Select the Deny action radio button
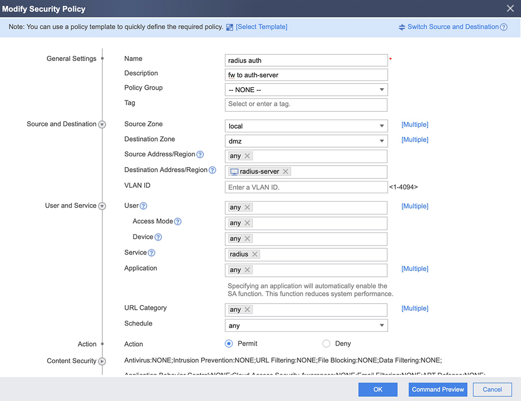 pos(326,344)
